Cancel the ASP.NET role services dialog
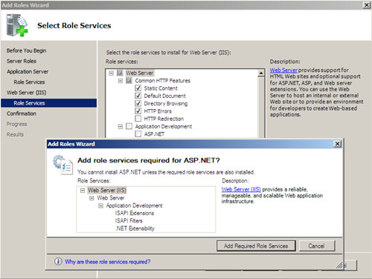 pos(316,246)
